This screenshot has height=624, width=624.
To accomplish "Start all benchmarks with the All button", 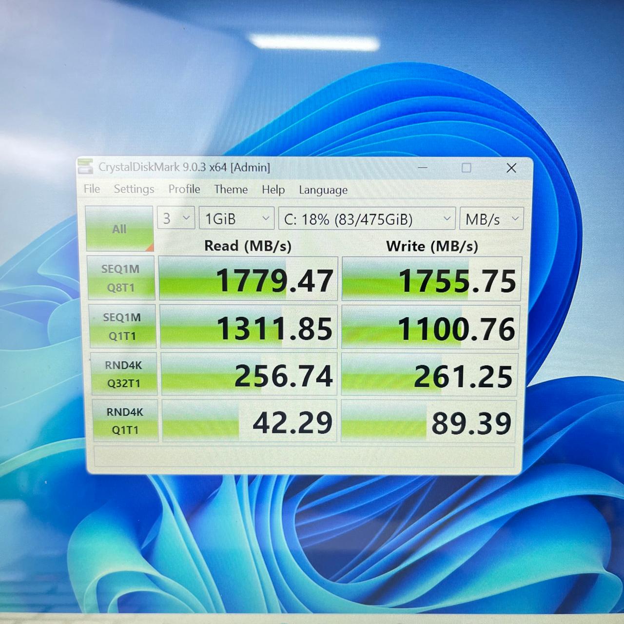I will click(119, 229).
